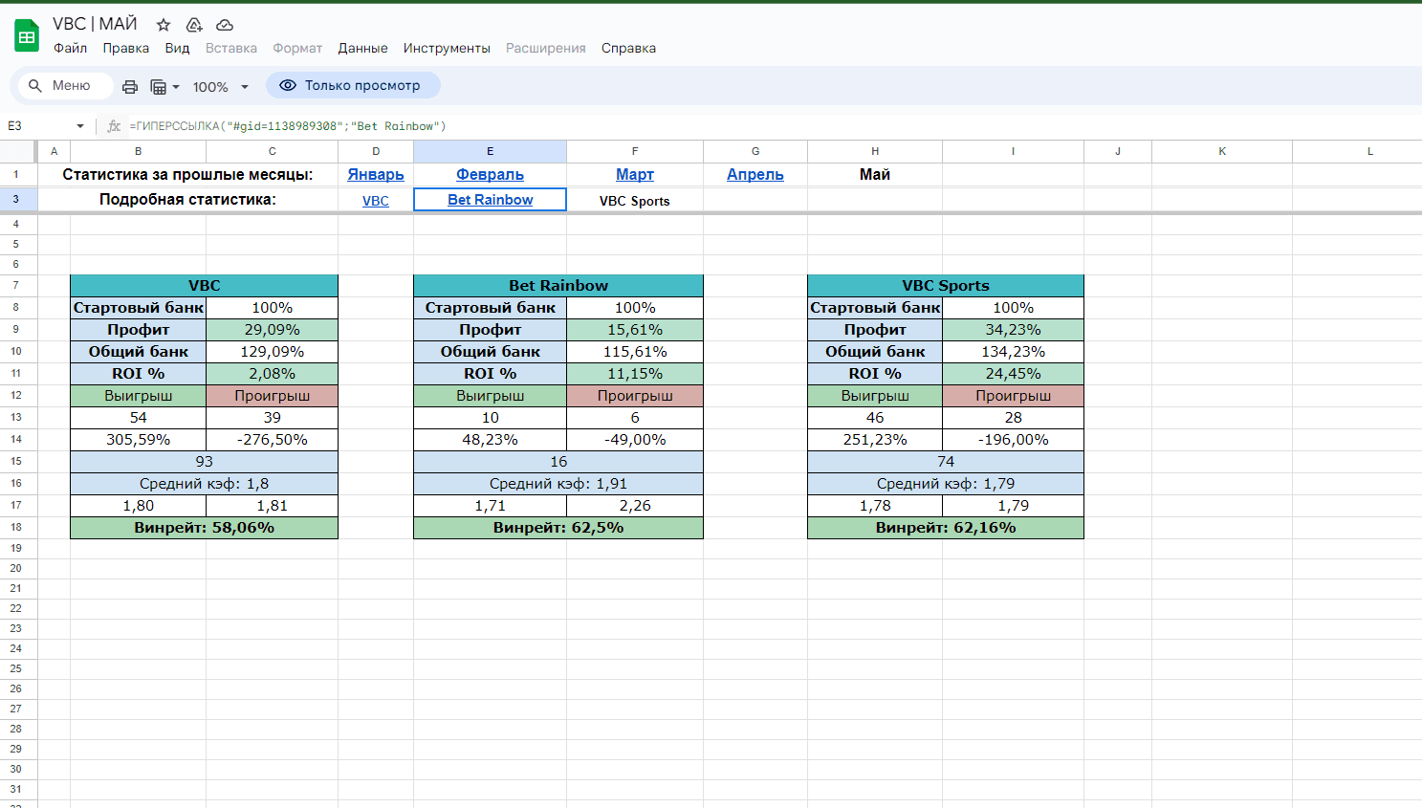Viewport: 1422px width, 808px height.
Task: Follow the Январь link
Action: 376,174
